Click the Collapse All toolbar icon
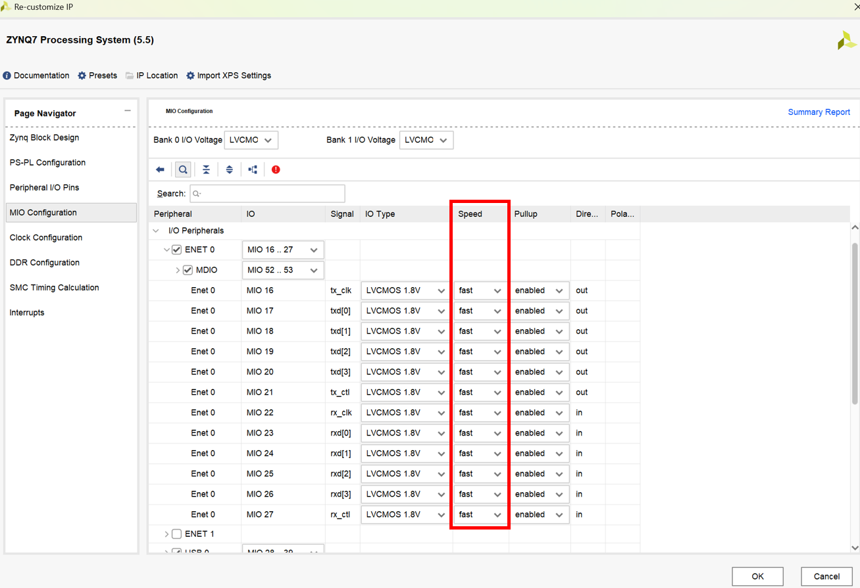Image resolution: width=860 pixels, height=588 pixels. click(x=206, y=170)
